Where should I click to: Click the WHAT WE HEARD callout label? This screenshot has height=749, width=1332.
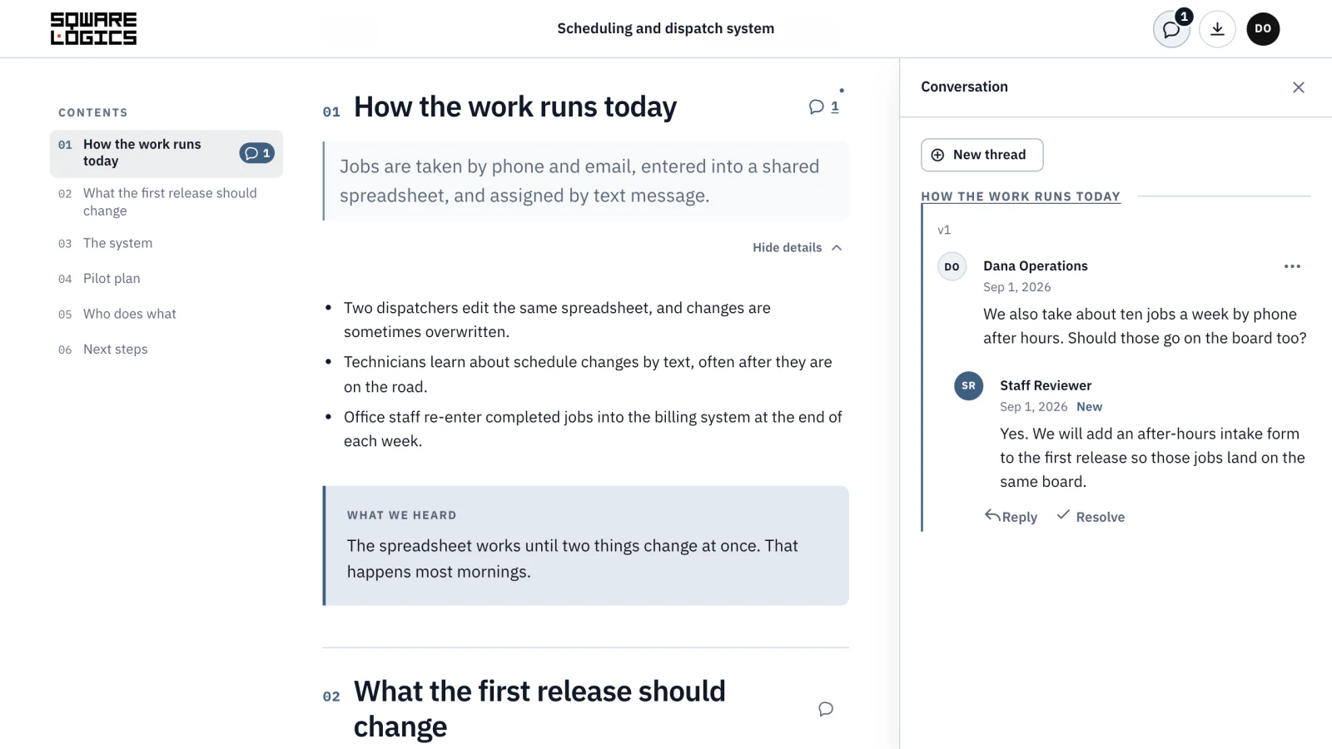point(402,515)
